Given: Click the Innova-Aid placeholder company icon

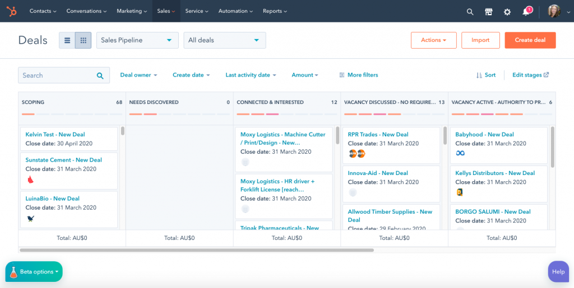Looking at the screenshot, I should [353, 192].
